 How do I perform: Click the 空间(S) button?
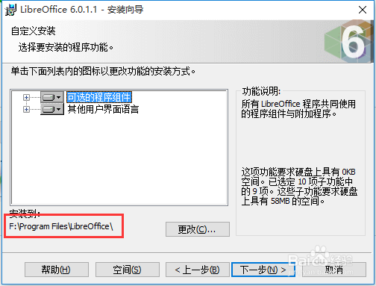tap(128, 270)
